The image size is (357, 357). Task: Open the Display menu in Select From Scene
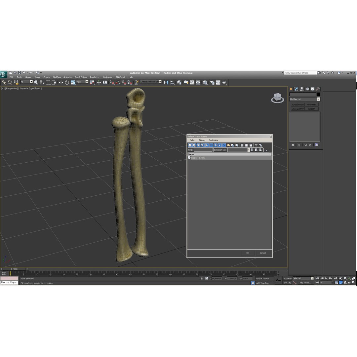pos(202,140)
